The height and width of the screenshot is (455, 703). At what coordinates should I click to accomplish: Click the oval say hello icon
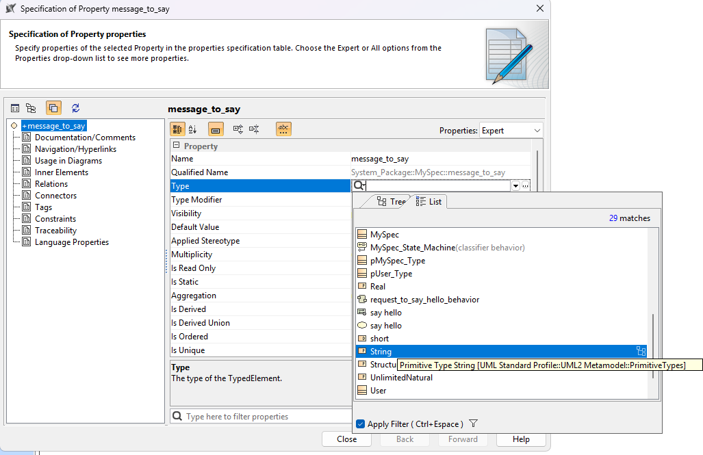[x=362, y=325]
